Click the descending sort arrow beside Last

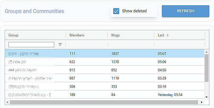coord(167,35)
